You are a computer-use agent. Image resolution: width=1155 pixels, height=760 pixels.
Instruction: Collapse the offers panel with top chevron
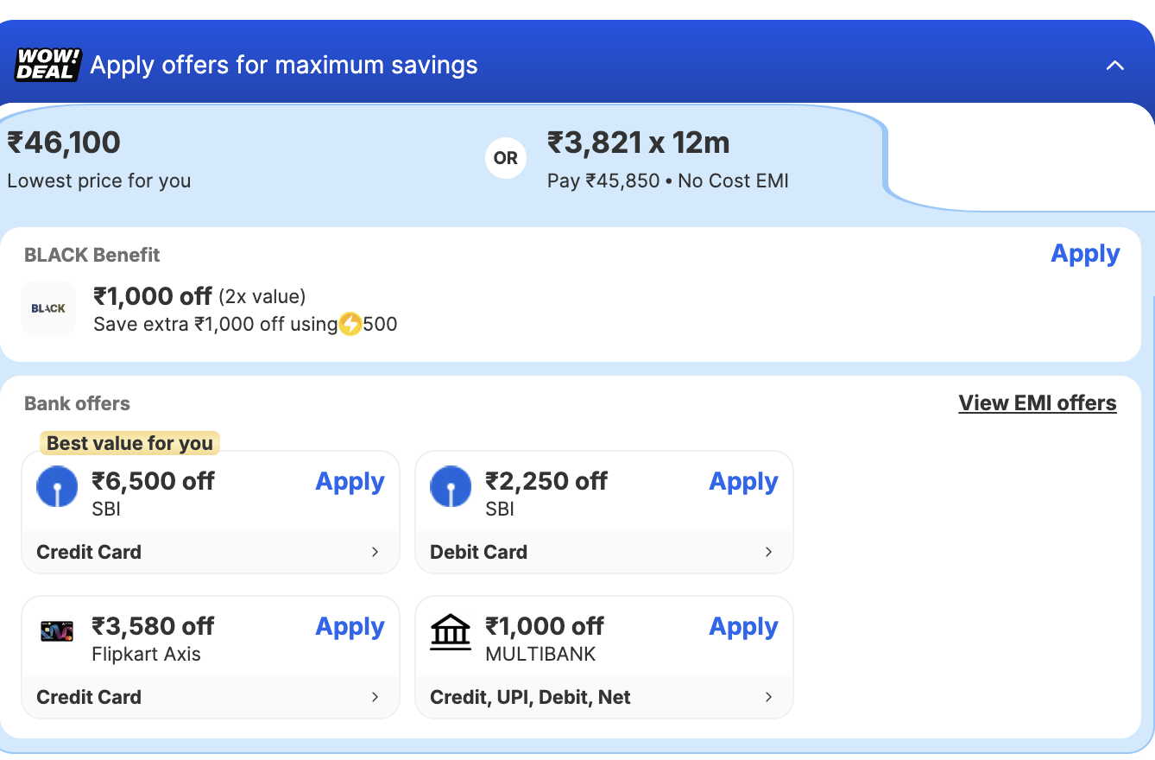[1115, 66]
